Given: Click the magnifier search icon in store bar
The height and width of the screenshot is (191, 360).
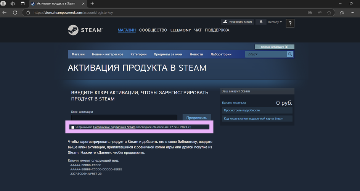Looking at the screenshot, I should click(x=290, y=54).
